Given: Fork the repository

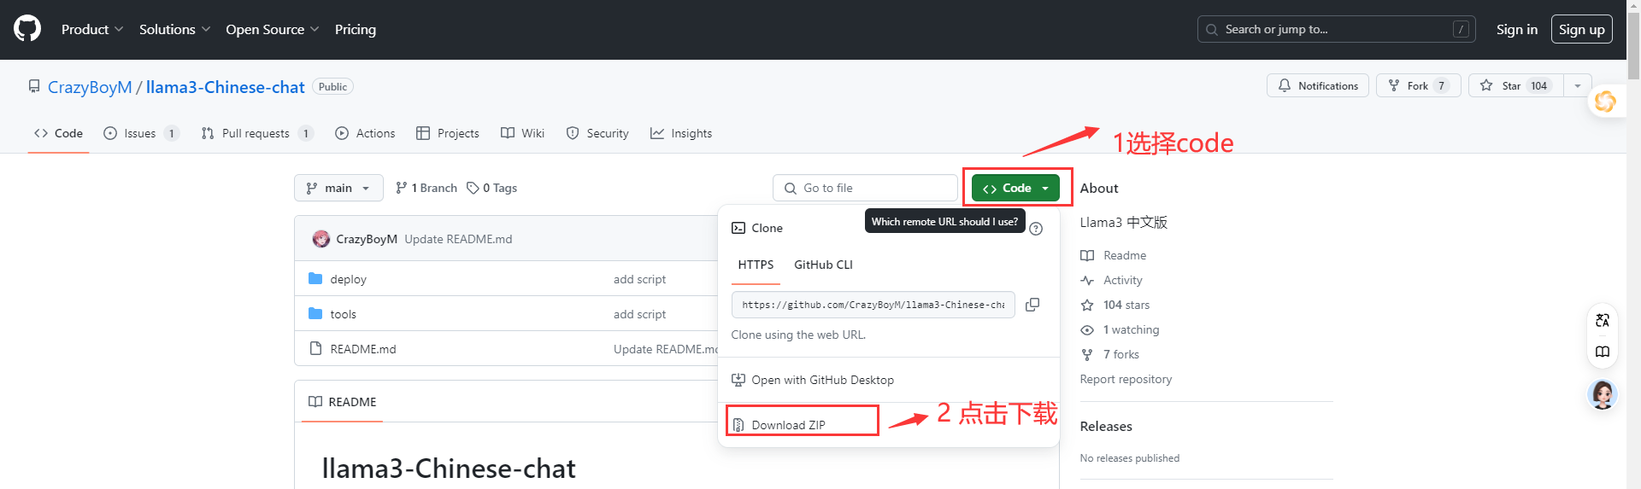Looking at the screenshot, I should tap(1418, 86).
